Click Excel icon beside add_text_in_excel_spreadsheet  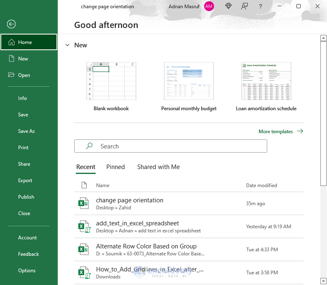[84, 227]
